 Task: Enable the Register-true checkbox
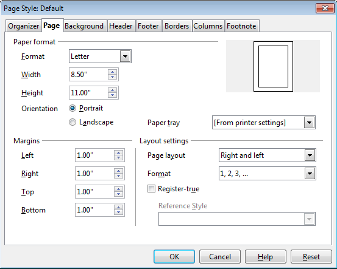click(x=151, y=189)
